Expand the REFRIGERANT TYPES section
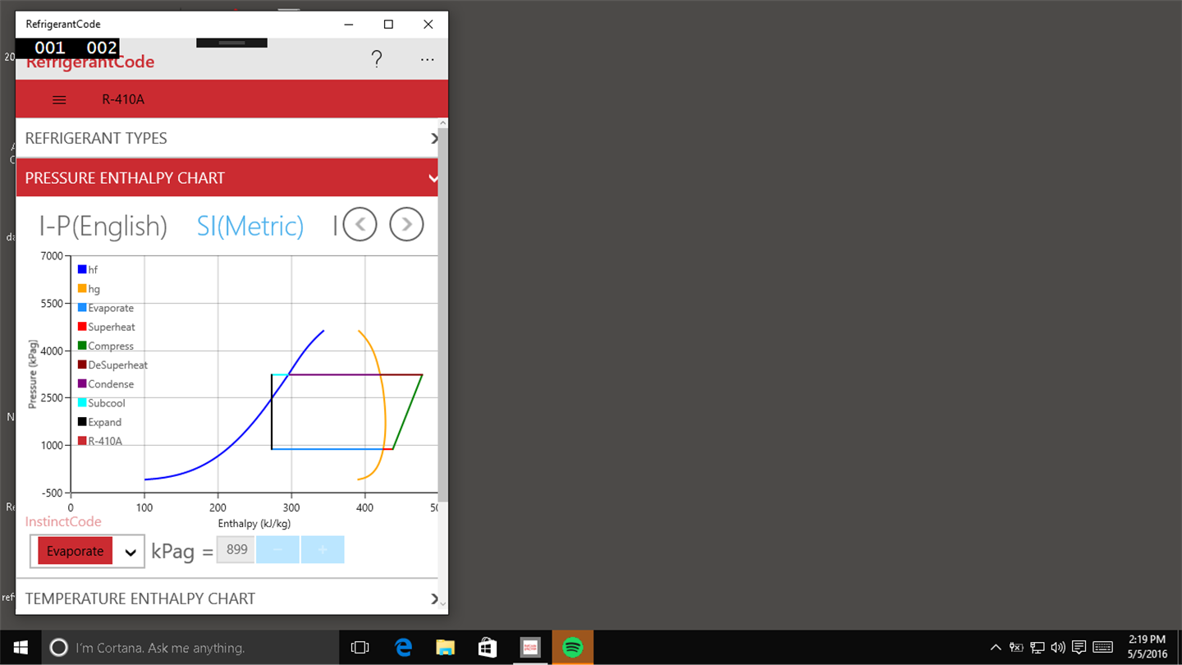 (227, 138)
